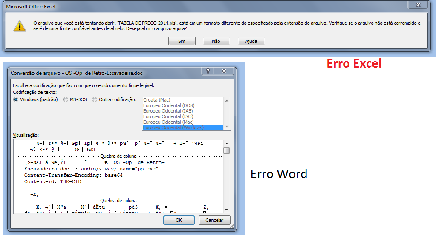Click preview pane scroll down arrow
The image size is (436, 235).
[227, 210]
